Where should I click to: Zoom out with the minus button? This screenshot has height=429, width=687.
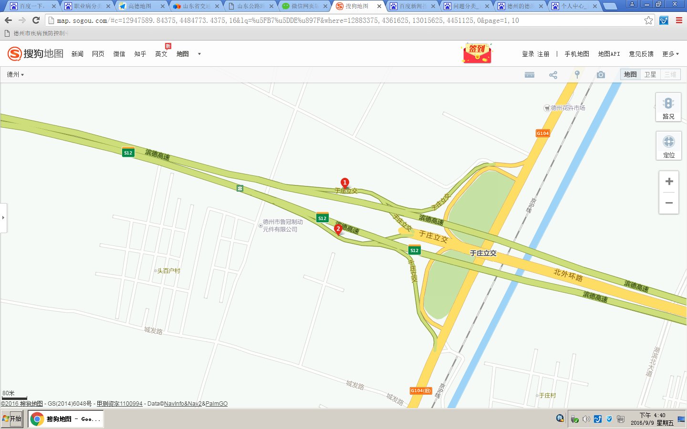pyautogui.click(x=669, y=203)
